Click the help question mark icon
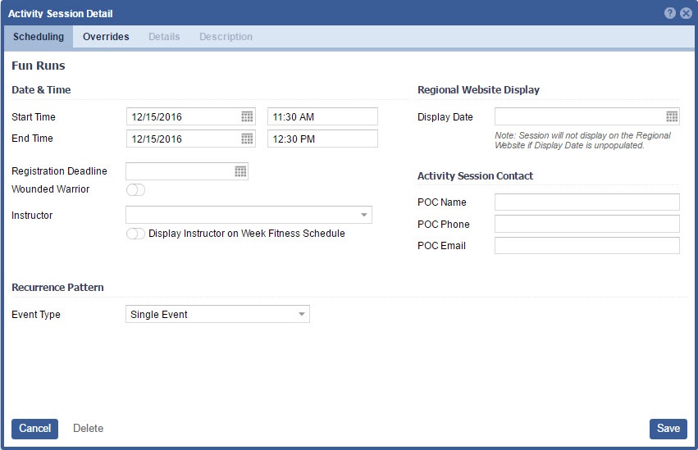698x450 pixels. [670, 13]
